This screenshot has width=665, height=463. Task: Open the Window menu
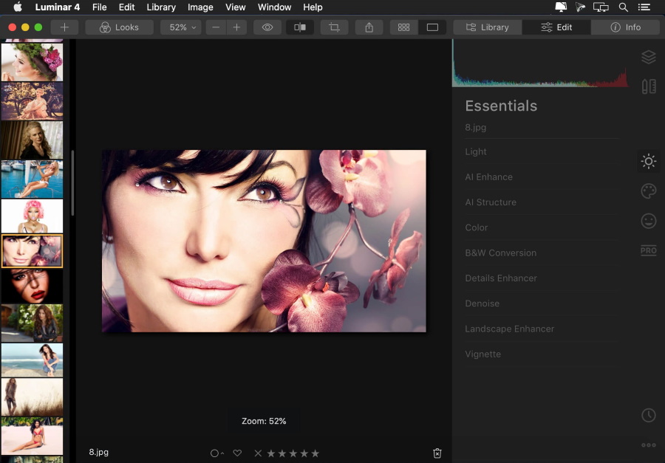click(x=274, y=7)
